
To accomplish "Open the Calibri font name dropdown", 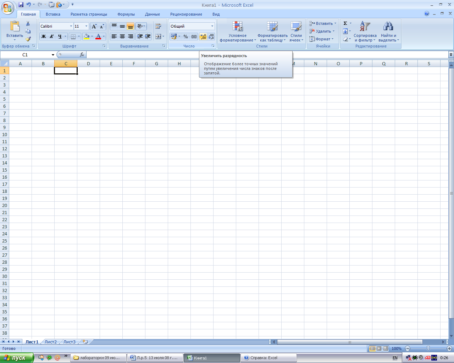I will 71,26.
